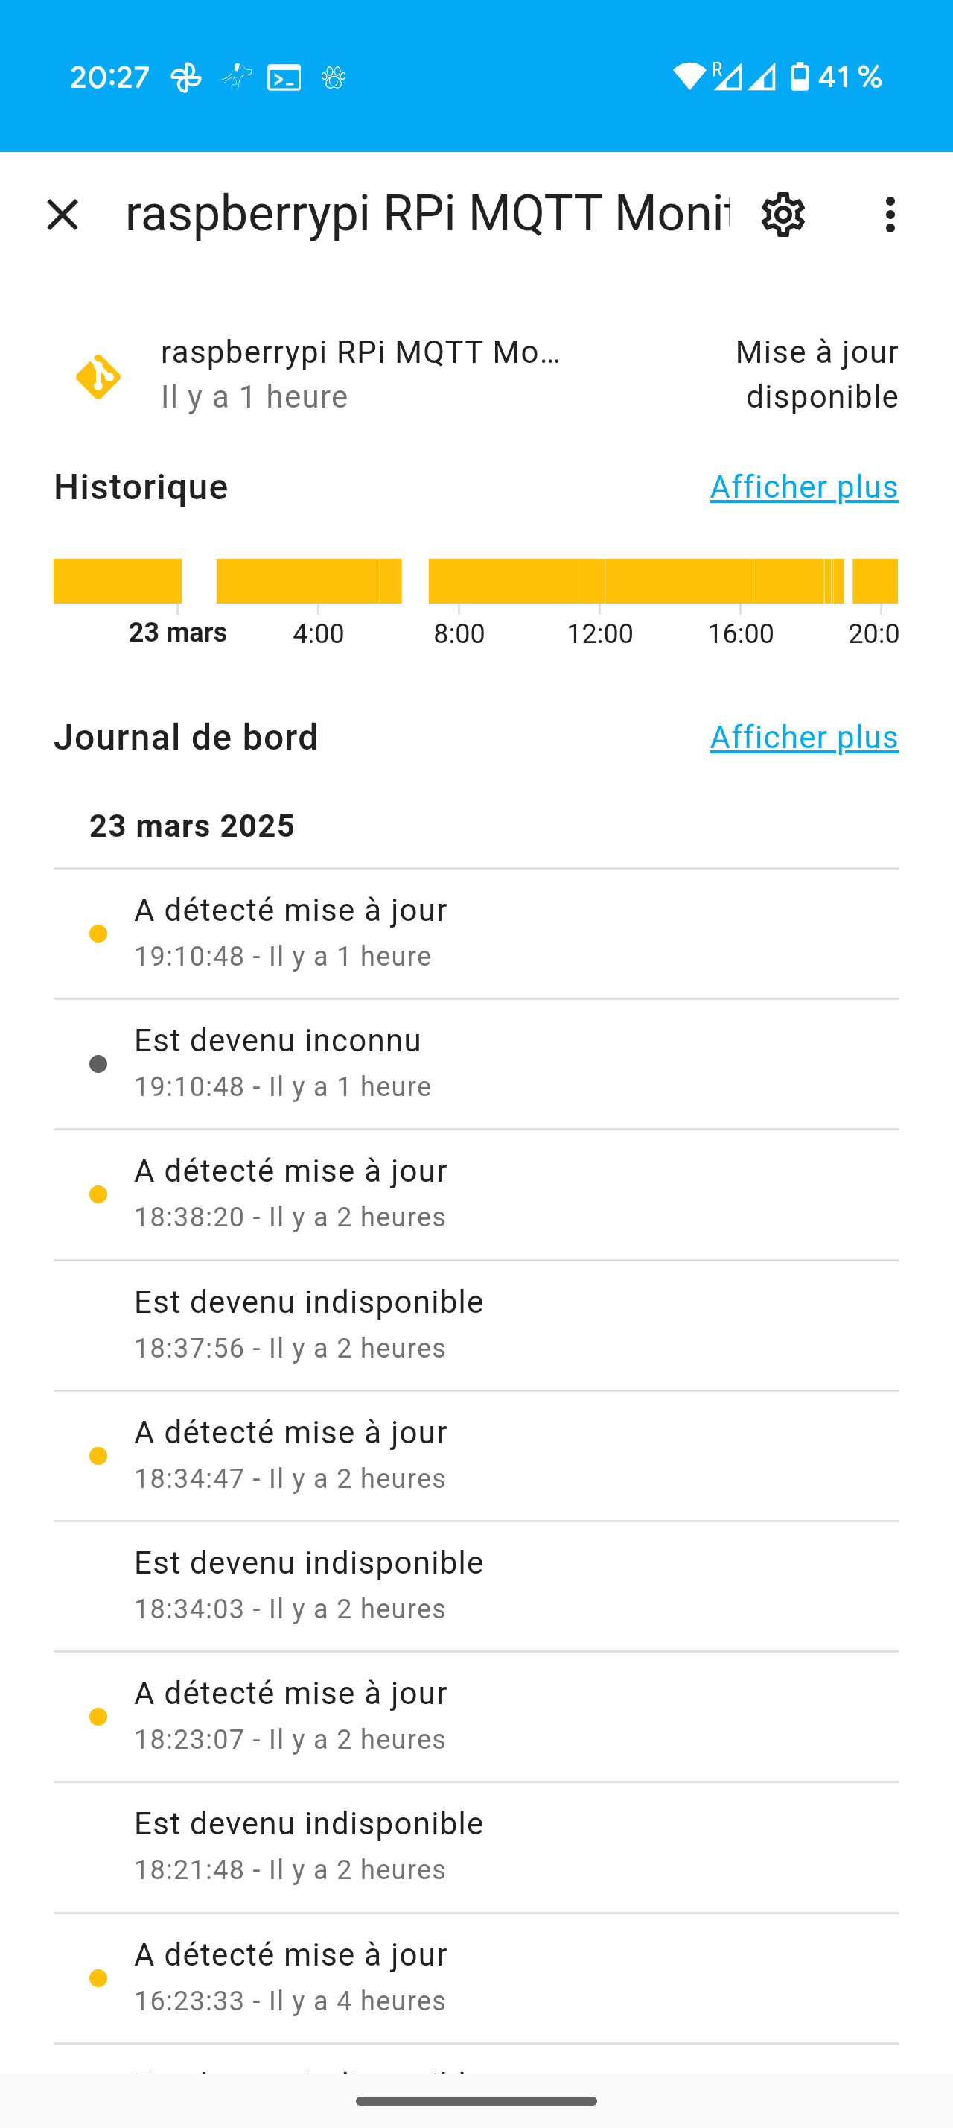Click Afficher plus link beside Historique

(803, 487)
